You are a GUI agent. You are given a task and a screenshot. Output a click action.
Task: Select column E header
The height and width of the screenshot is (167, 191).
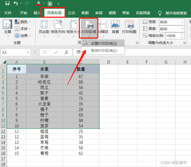[128, 62]
